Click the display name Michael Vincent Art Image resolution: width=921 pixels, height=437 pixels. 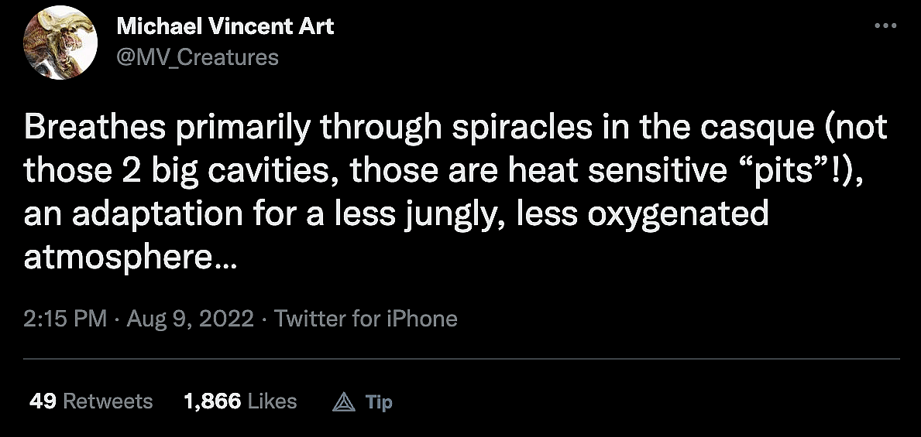click(x=225, y=26)
